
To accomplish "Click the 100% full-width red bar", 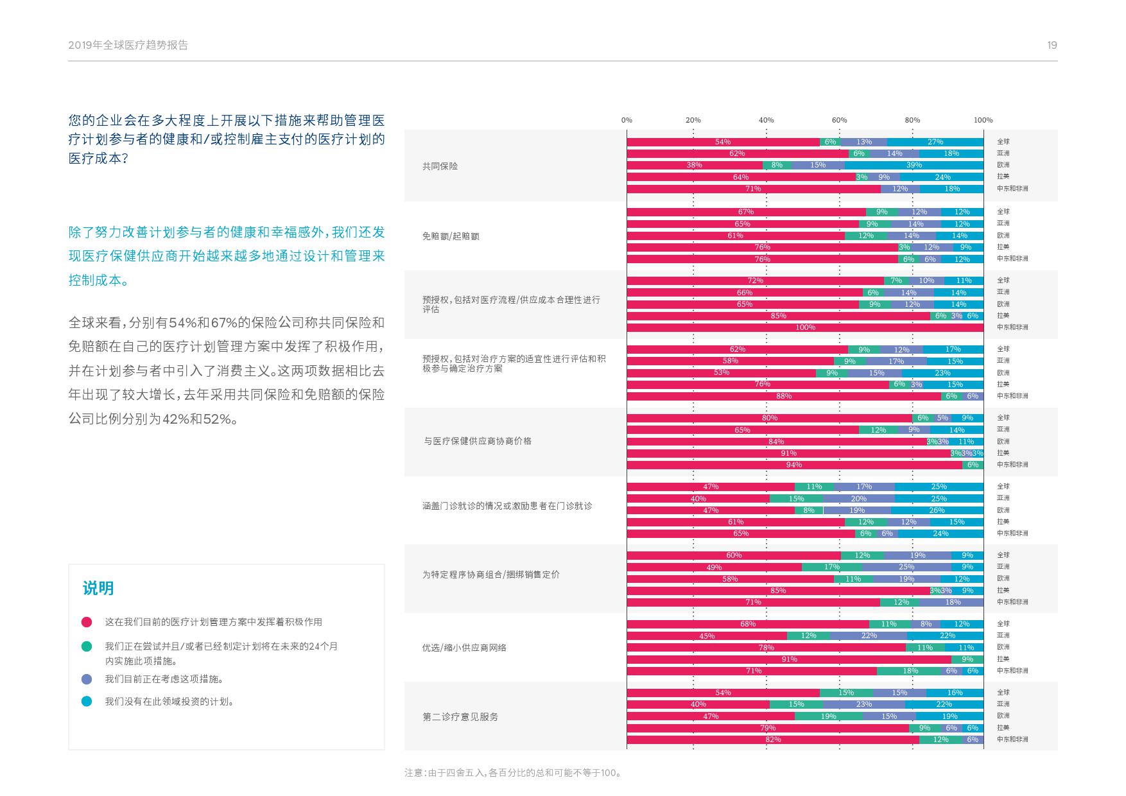I will coord(805,327).
